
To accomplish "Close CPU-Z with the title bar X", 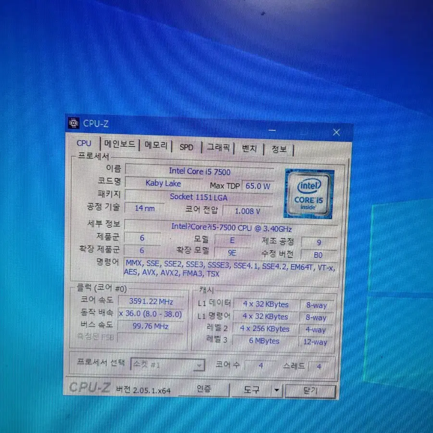I will pyautogui.click(x=336, y=132).
